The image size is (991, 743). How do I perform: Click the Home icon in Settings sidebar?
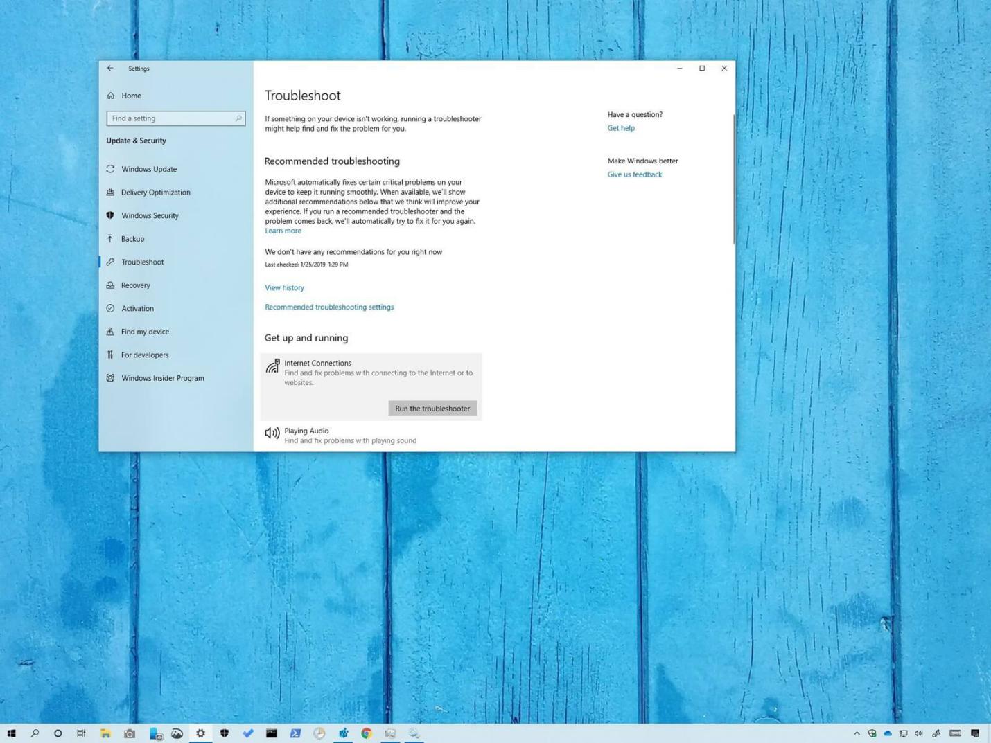coord(111,96)
